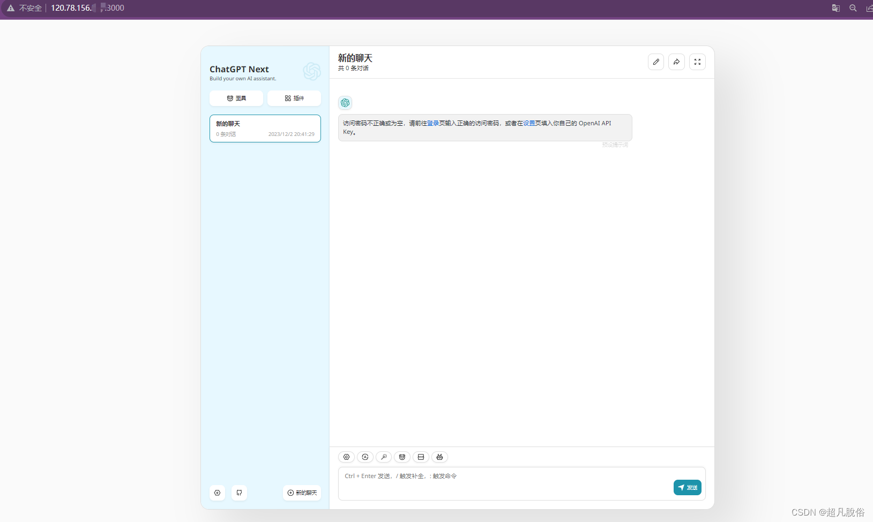Open the chat settings gear icon above input
Screen dimensions: 873x522
(346, 457)
